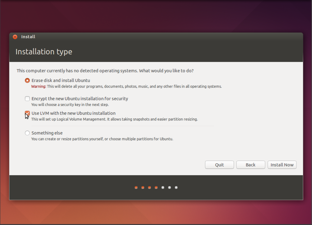Image resolution: width=312 pixels, height=225 pixels.
Task: Click the "Install" title bar label
Action: click(28, 37)
